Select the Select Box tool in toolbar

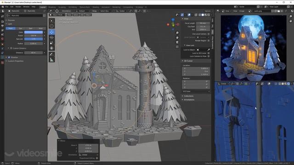click(52, 21)
